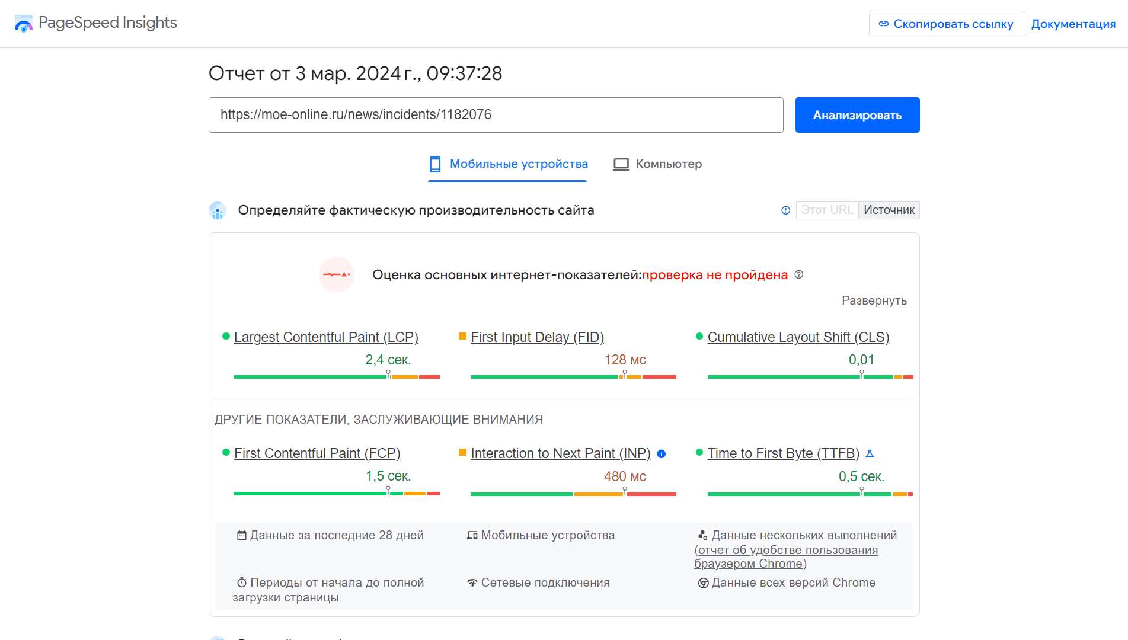Click the stopwatch icon beside Периоды от начала

(242, 583)
